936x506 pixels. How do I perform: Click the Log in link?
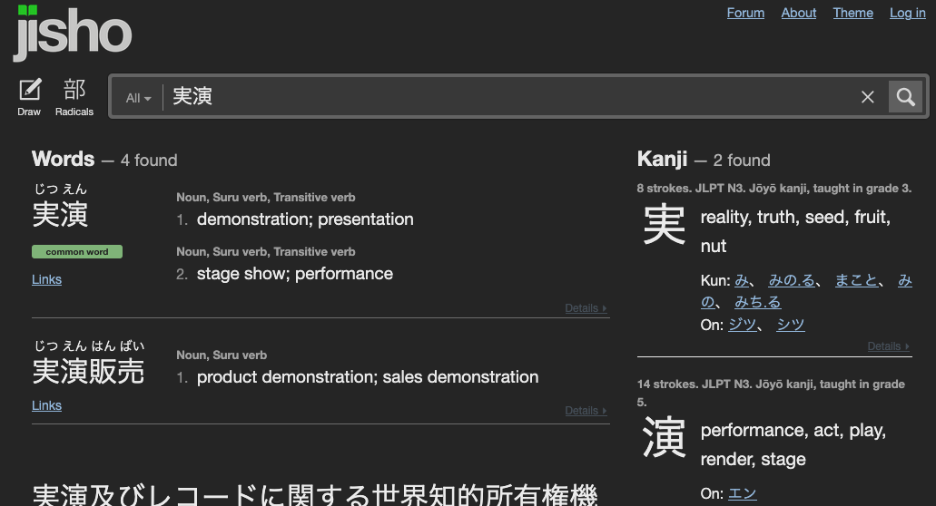907,13
